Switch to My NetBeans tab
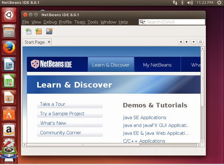 pyautogui.click(x=157, y=65)
